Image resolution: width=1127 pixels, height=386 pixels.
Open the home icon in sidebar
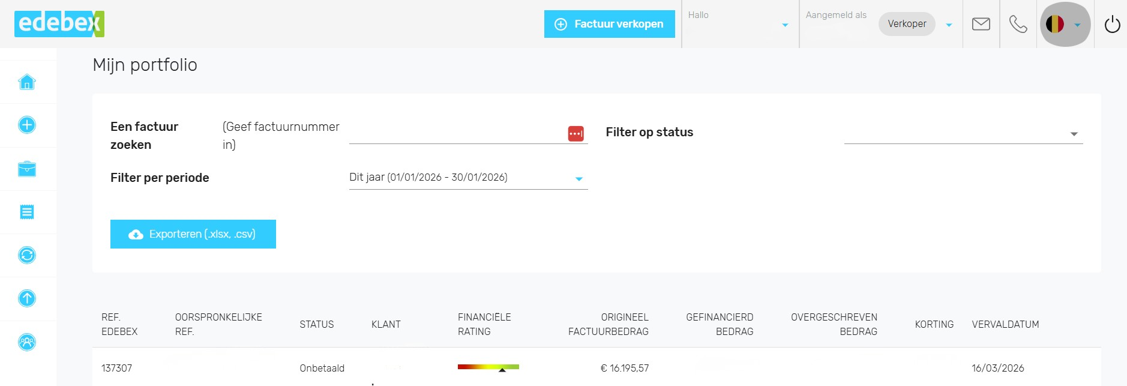(27, 82)
